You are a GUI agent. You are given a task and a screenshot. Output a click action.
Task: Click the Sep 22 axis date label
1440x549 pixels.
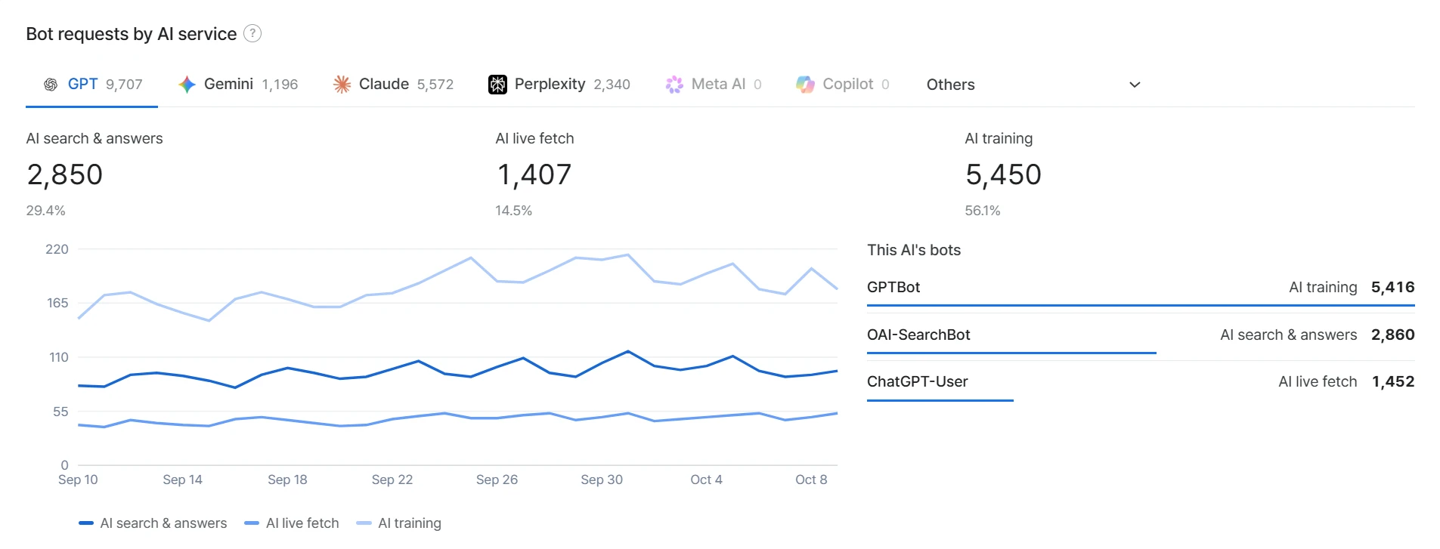point(392,480)
